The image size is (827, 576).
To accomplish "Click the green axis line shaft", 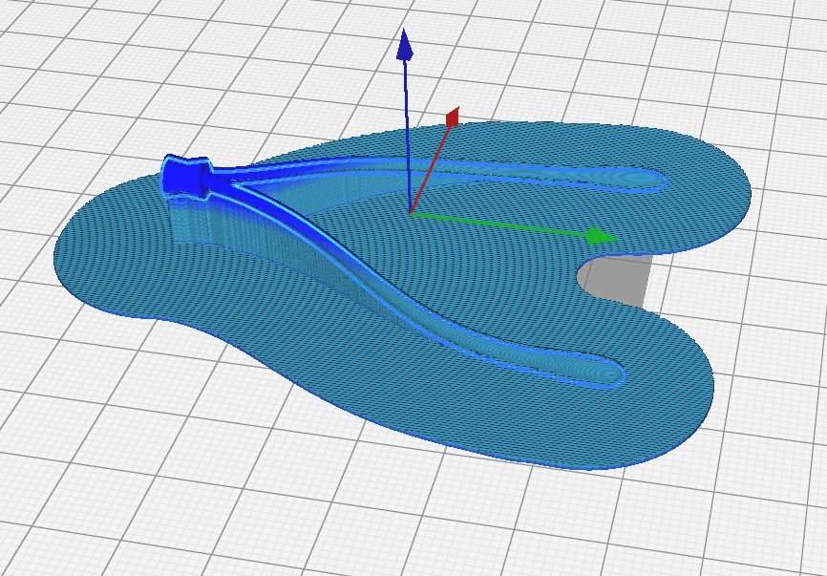I will 499,224.
